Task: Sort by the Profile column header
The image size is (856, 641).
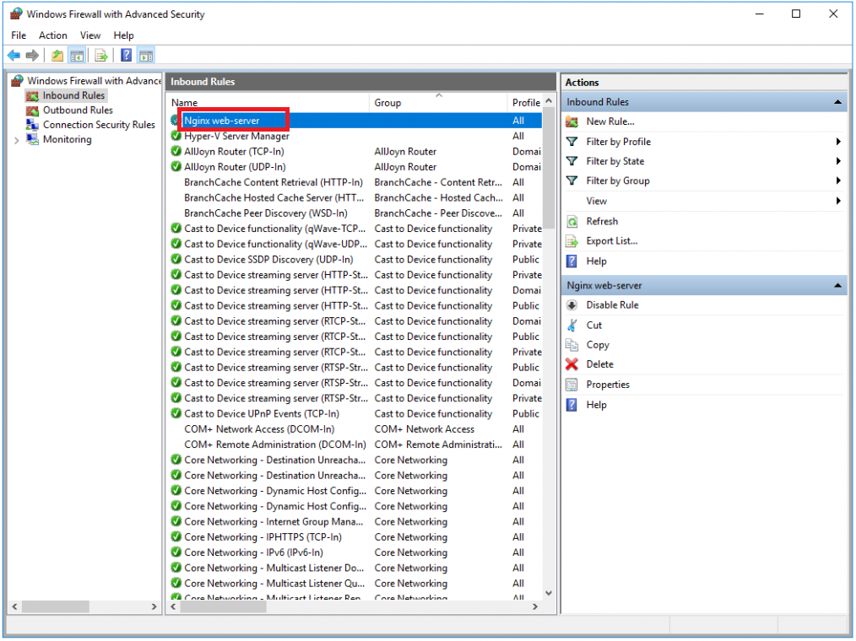Action: pyautogui.click(x=526, y=103)
